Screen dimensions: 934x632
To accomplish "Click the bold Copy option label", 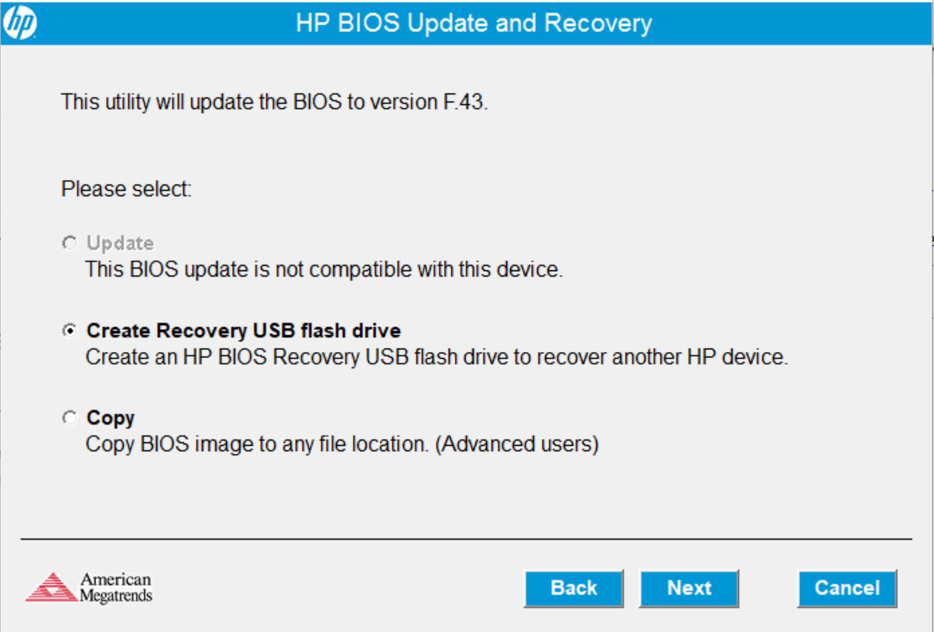I will (110, 418).
